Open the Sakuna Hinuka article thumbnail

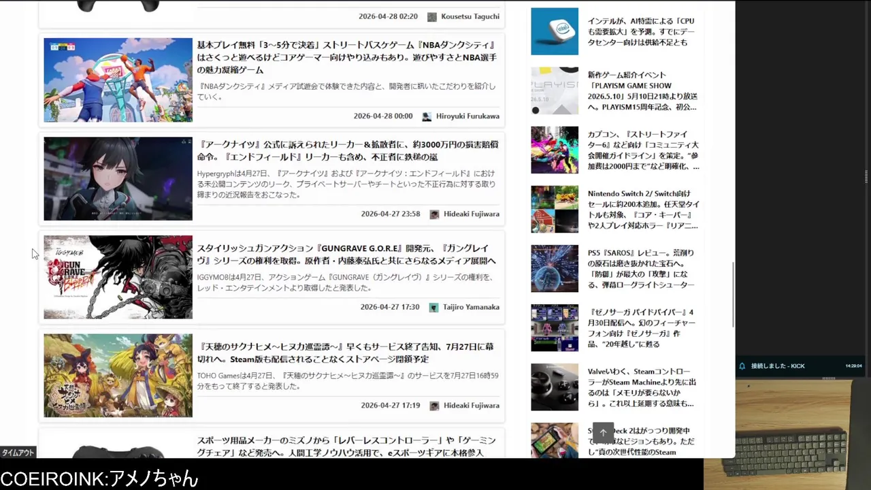(x=118, y=375)
